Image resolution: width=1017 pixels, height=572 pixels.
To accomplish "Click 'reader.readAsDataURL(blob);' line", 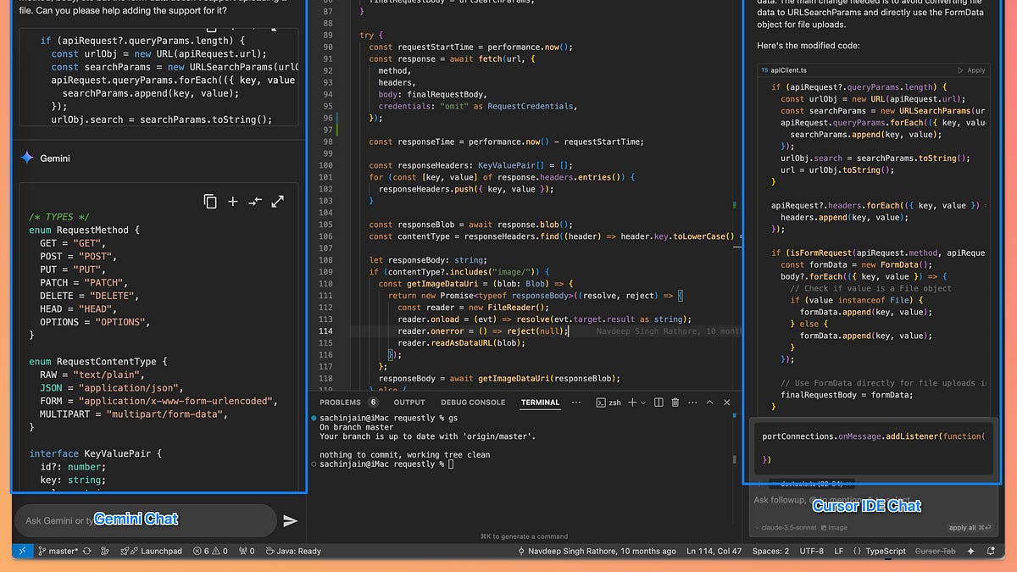I will coord(461,342).
